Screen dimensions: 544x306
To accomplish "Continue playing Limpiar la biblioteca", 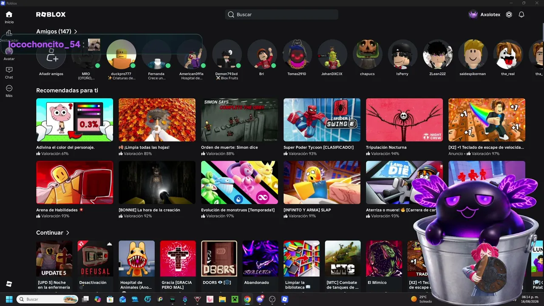I will click(x=301, y=258).
